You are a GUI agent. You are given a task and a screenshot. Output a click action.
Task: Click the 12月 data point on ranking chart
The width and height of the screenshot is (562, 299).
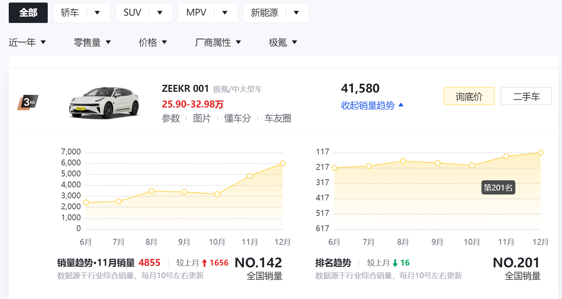pyautogui.click(x=541, y=153)
